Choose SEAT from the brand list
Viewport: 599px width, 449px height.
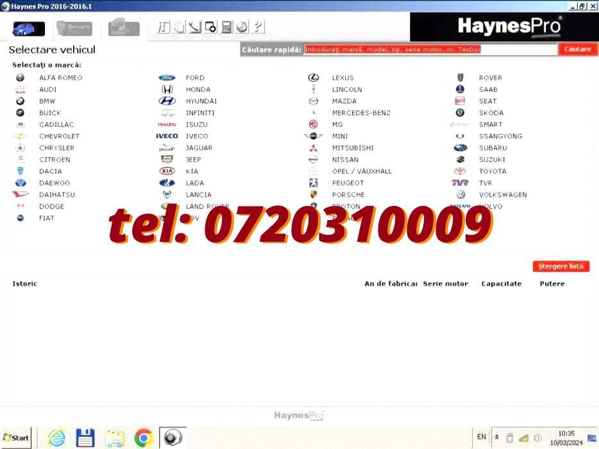point(488,101)
